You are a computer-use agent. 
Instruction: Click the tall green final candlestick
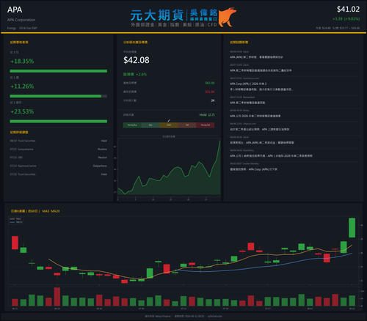352,228
